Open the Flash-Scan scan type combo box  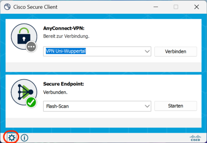tap(97, 106)
